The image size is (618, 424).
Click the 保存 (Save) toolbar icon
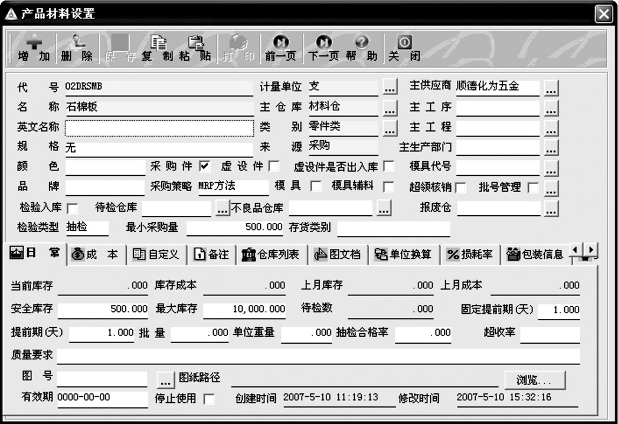pos(120,49)
